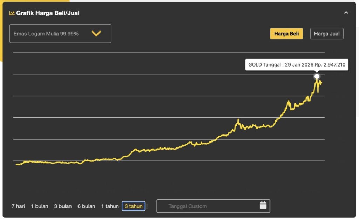Click the yellow price line at its mid-2025 peak
359x221 pixels.
click(238, 119)
